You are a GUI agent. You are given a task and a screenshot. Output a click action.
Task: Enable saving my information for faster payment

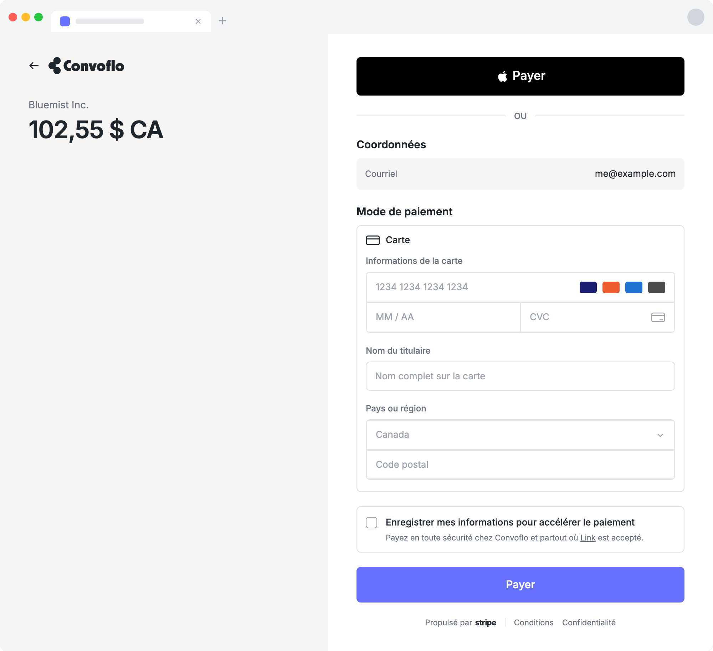[371, 523]
